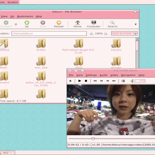Screen dimensions: 155x155
Task: Select the firefox folder
Action: (x=41, y=45)
